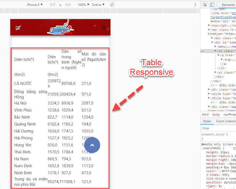The image size is (236, 189).
Task: Click the #fff color swatch
Action: click(x=220, y=171)
